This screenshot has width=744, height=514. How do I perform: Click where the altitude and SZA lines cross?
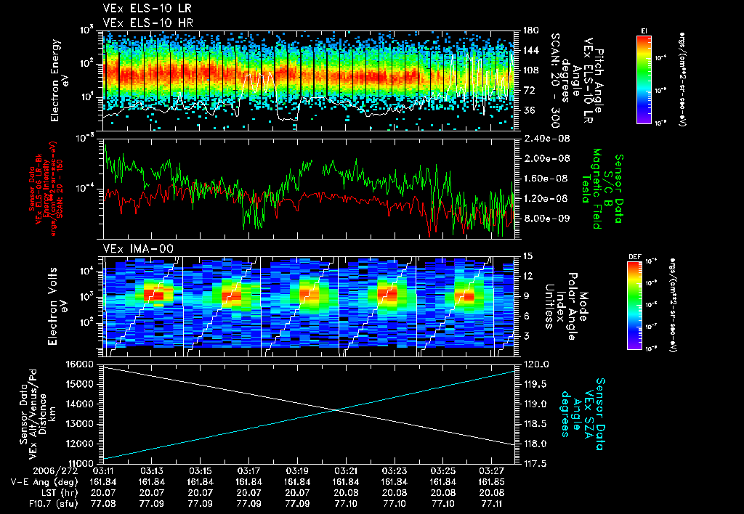pyautogui.click(x=336, y=410)
